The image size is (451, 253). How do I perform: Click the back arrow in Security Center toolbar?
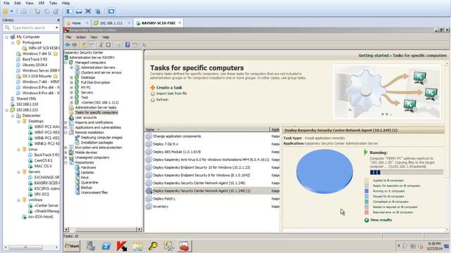pyautogui.click(x=68, y=45)
